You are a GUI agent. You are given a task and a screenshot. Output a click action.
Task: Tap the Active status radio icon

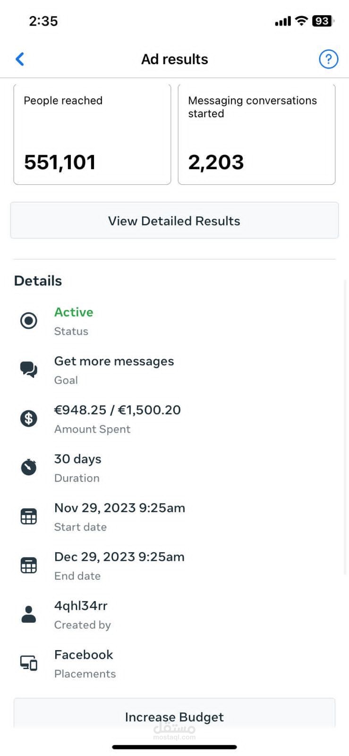29,321
